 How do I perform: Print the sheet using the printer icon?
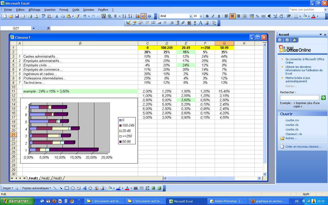[30, 16]
